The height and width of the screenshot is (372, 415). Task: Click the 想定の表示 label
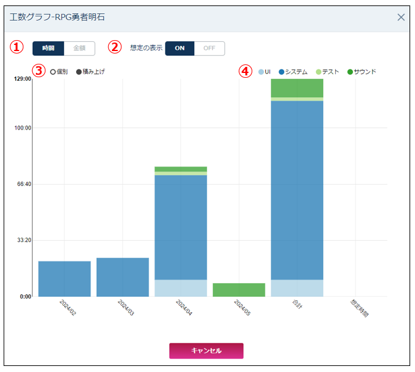click(147, 48)
